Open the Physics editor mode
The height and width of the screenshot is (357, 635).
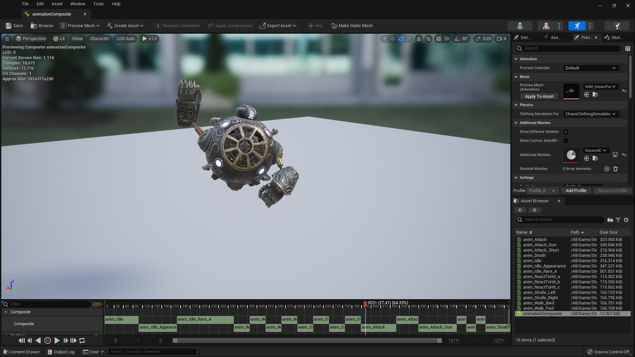click(x=617, y=25)
